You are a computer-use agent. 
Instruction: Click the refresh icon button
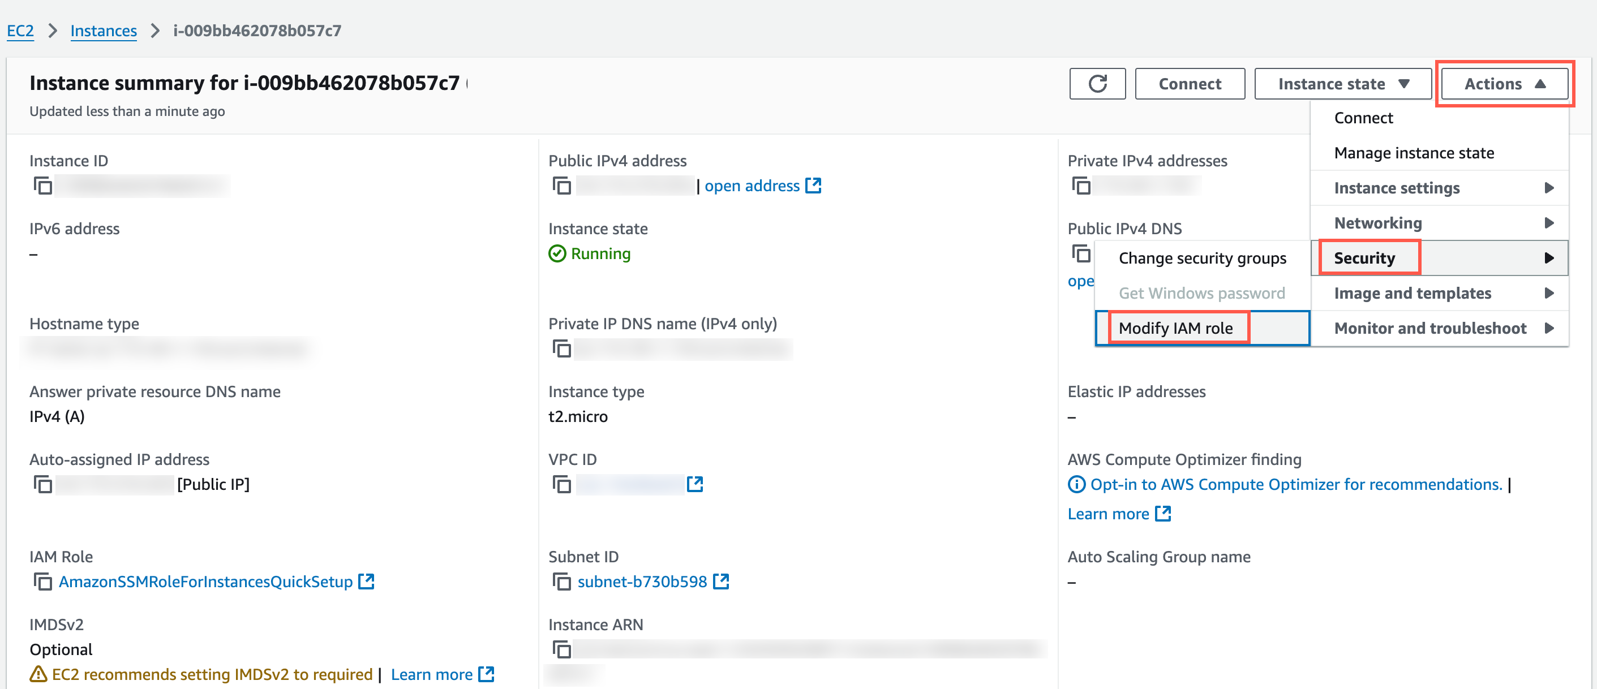click(1097, 84)
